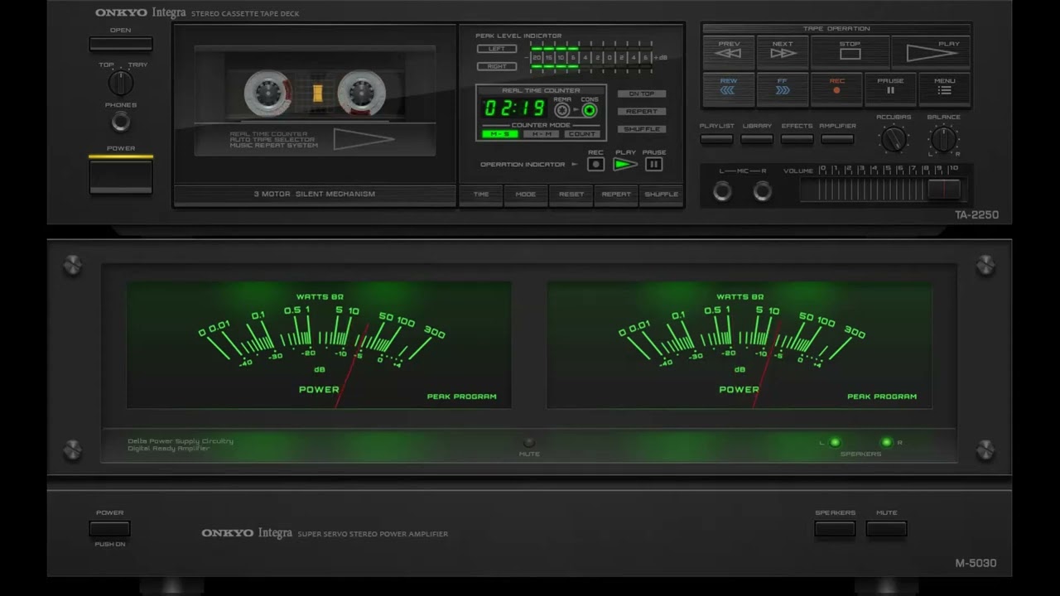This screenshot has width=1060, height=596.
Task: Click the TOP/TRAY selector knob
Action: point(121,83)
